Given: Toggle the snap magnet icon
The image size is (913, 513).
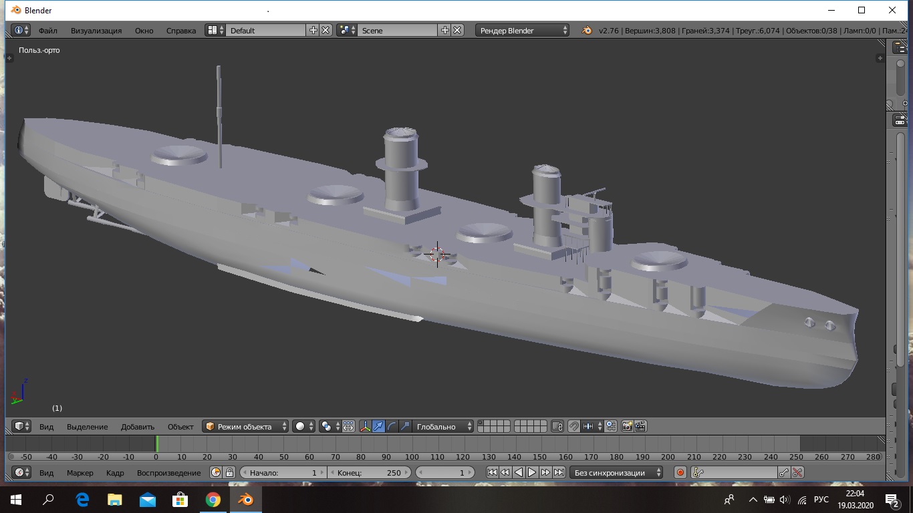Looking at the screenshot, I should coord(573,426).
